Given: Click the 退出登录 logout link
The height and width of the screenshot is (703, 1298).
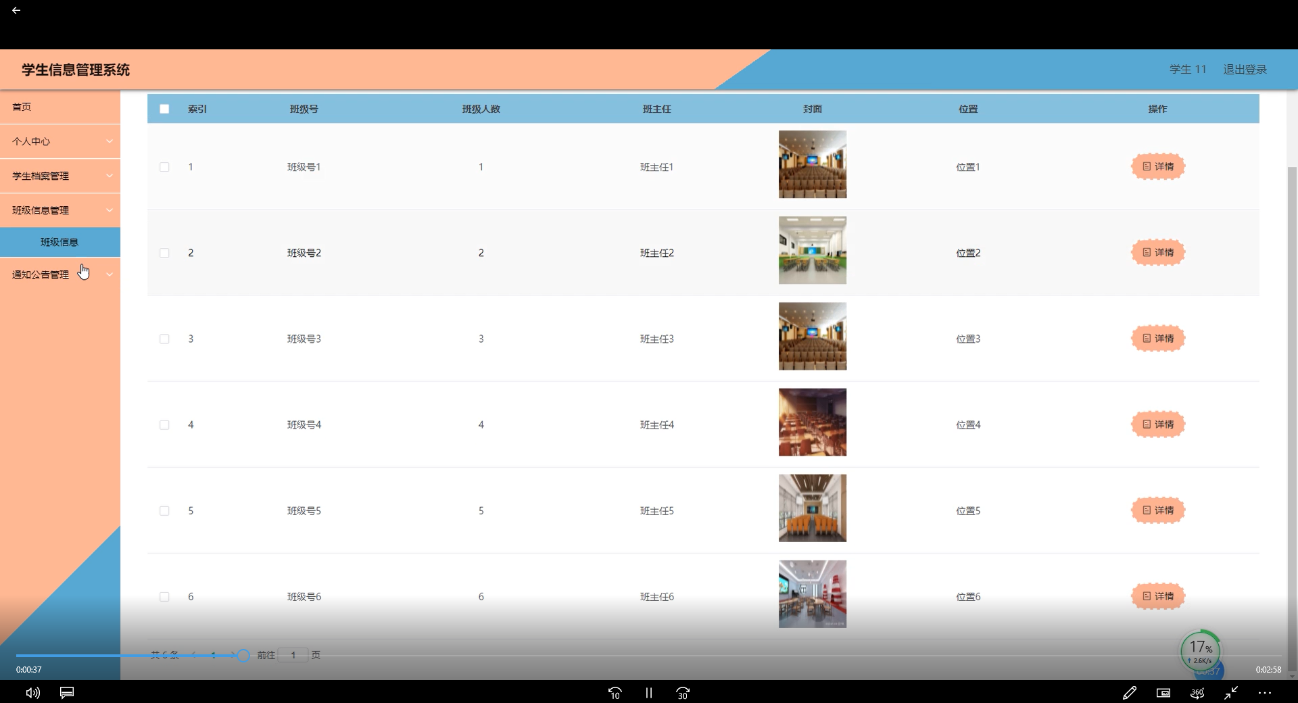Looking at the screenshot, I should point(1245,69).
